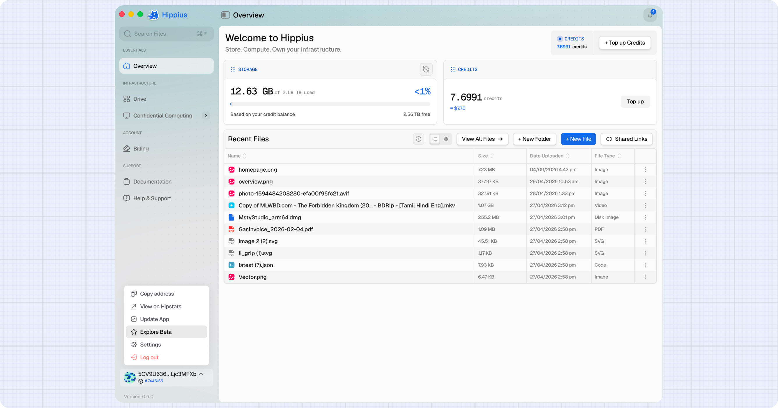Choose Update App from the account menu
This screenshot has width=778, height=408.
click(x=167, y=319)
